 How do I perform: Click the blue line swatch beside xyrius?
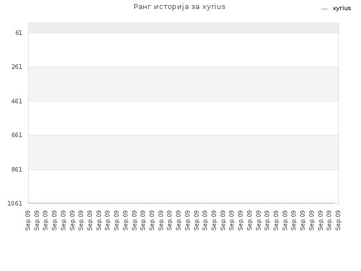[324, 9]
